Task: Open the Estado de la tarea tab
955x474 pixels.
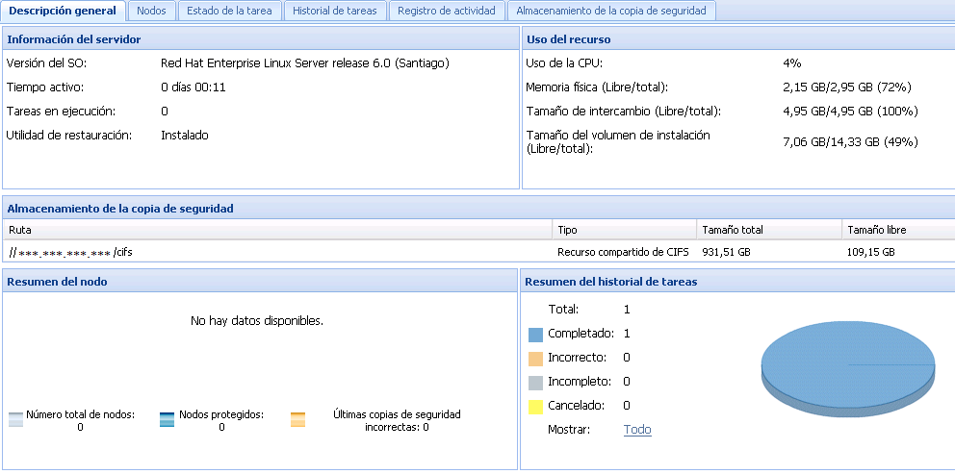Action: 229,11
